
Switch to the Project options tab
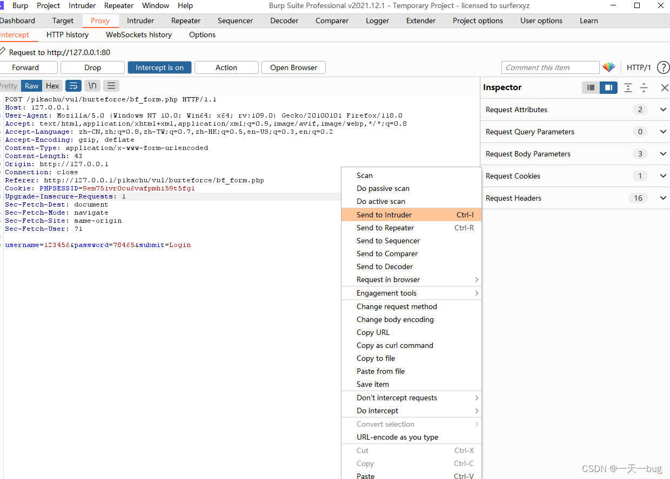point(478,20)
